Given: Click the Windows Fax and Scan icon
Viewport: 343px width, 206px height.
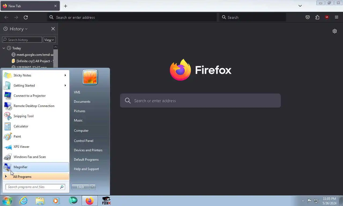Looking at the screenshot, I should point(8,157).
